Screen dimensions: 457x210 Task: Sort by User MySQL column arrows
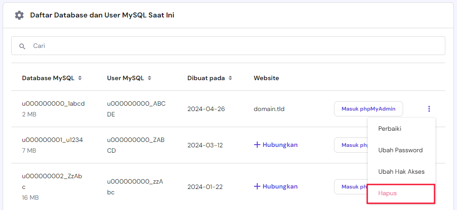click(x=149, y=78)
